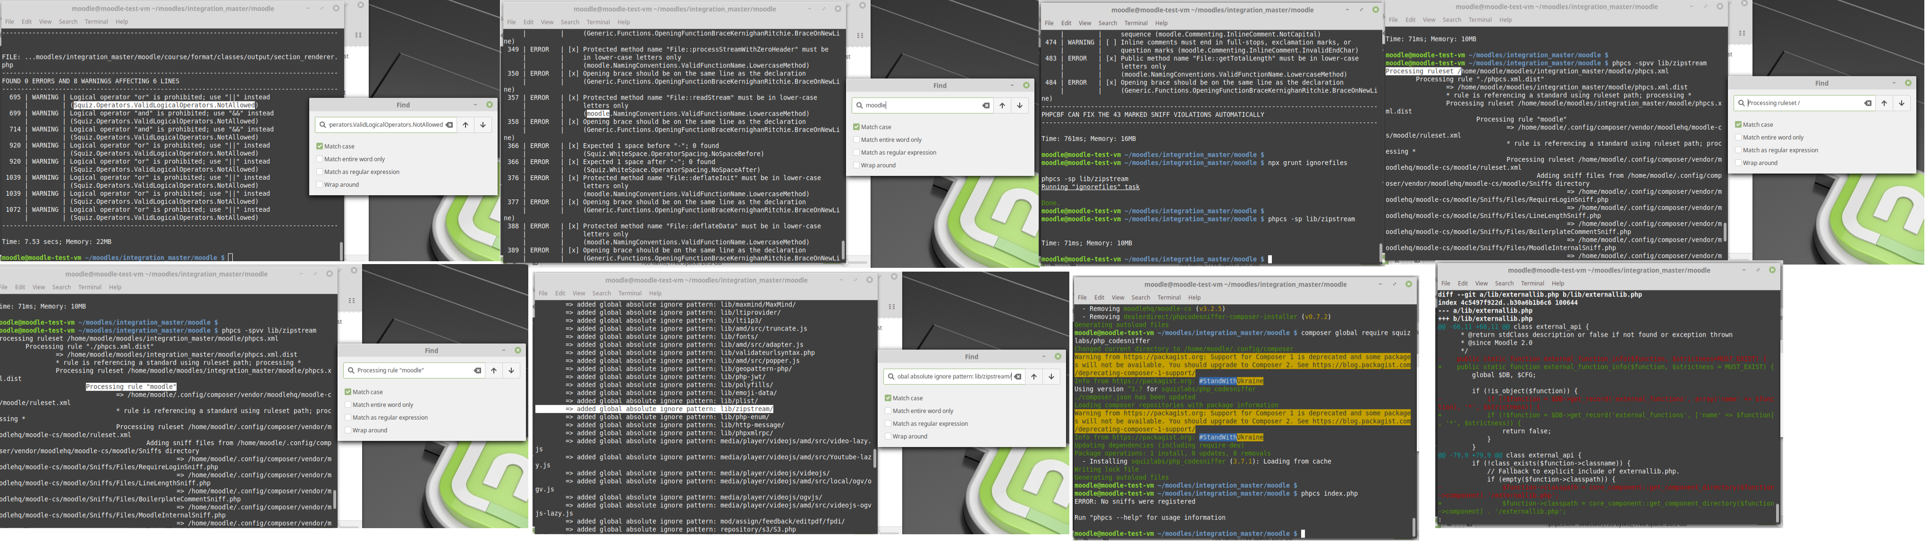Enable Match entire word only in Find dialog containing only "moodle"
The image size is (1930, 547).
(x=856, y=140)
